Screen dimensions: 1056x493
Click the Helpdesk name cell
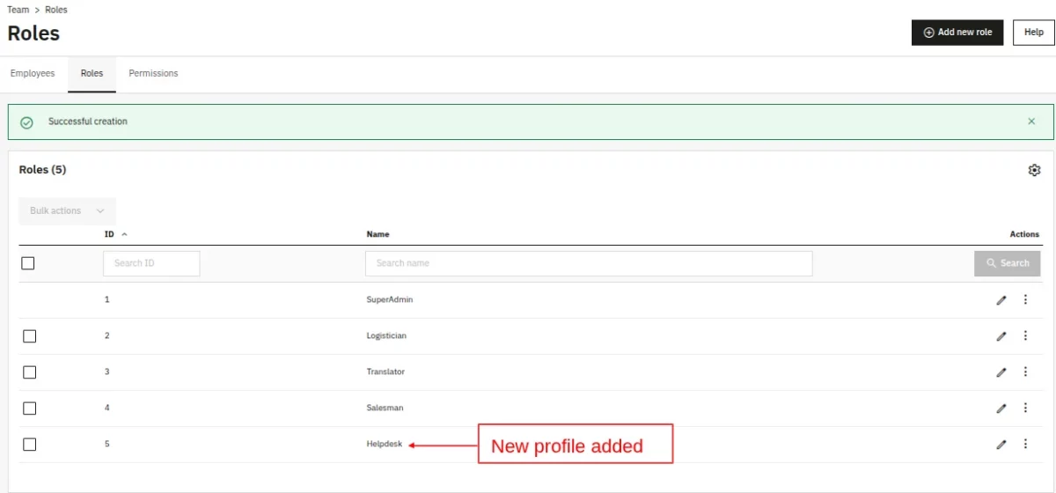(384, 444)
